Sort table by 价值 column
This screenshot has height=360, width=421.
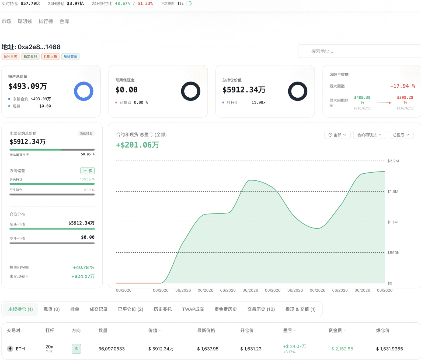(155, 330)
